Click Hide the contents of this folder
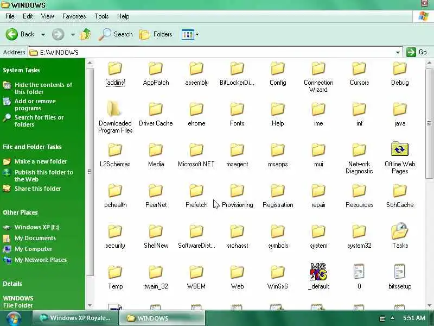Screen dimensions: 434x326 43,88
